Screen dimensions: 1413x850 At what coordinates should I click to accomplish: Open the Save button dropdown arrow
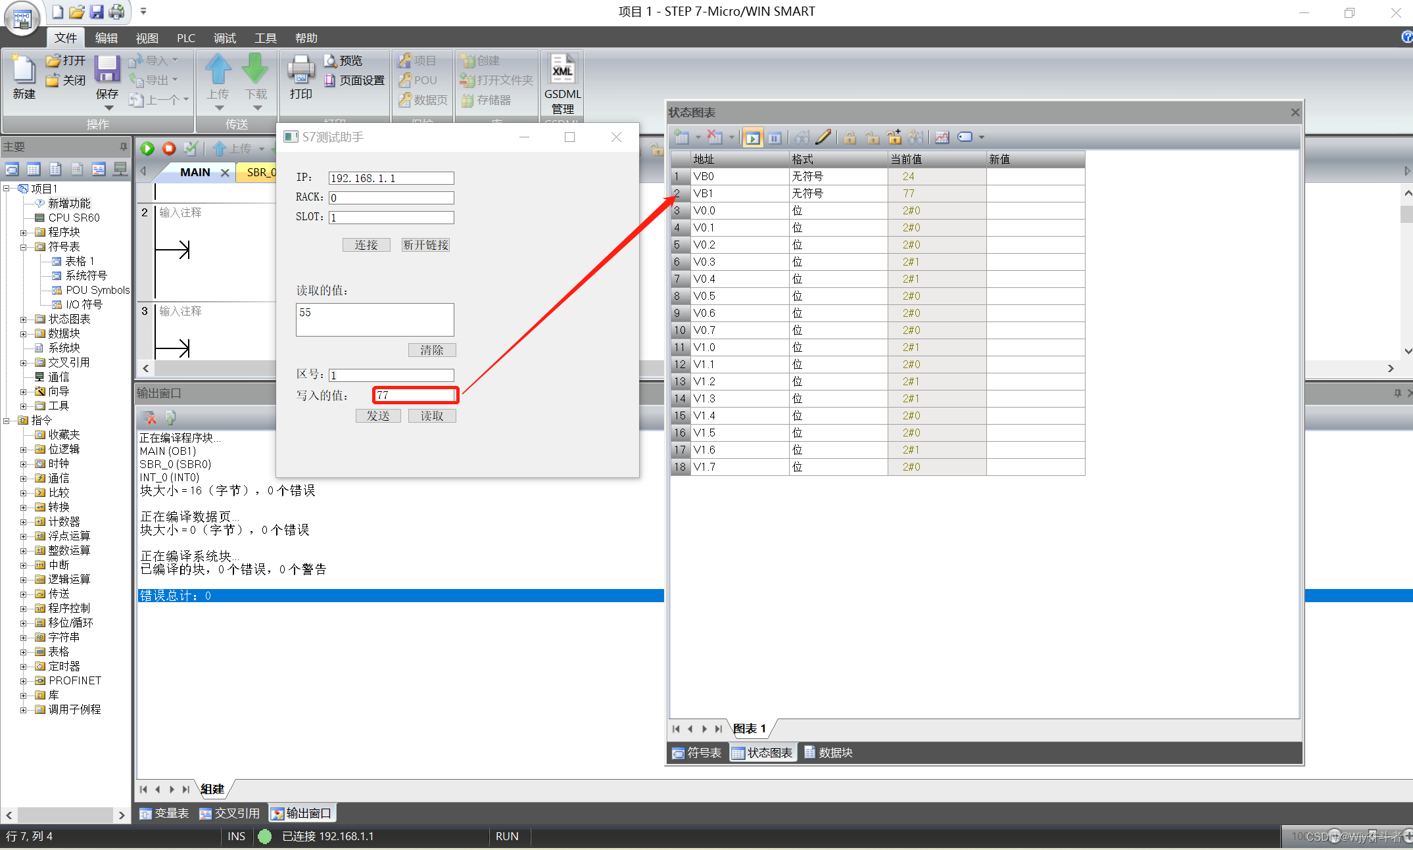coord(108,108)
